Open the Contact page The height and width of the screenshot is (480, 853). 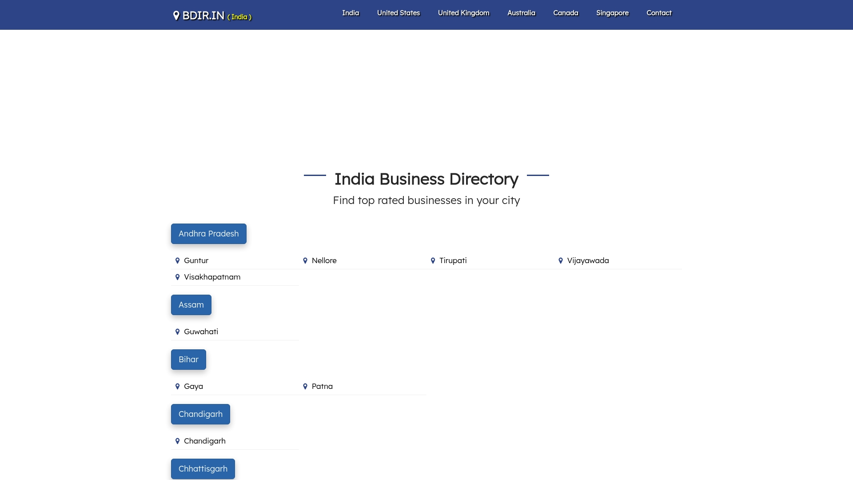pyautogui.click(x=659, y=13)
